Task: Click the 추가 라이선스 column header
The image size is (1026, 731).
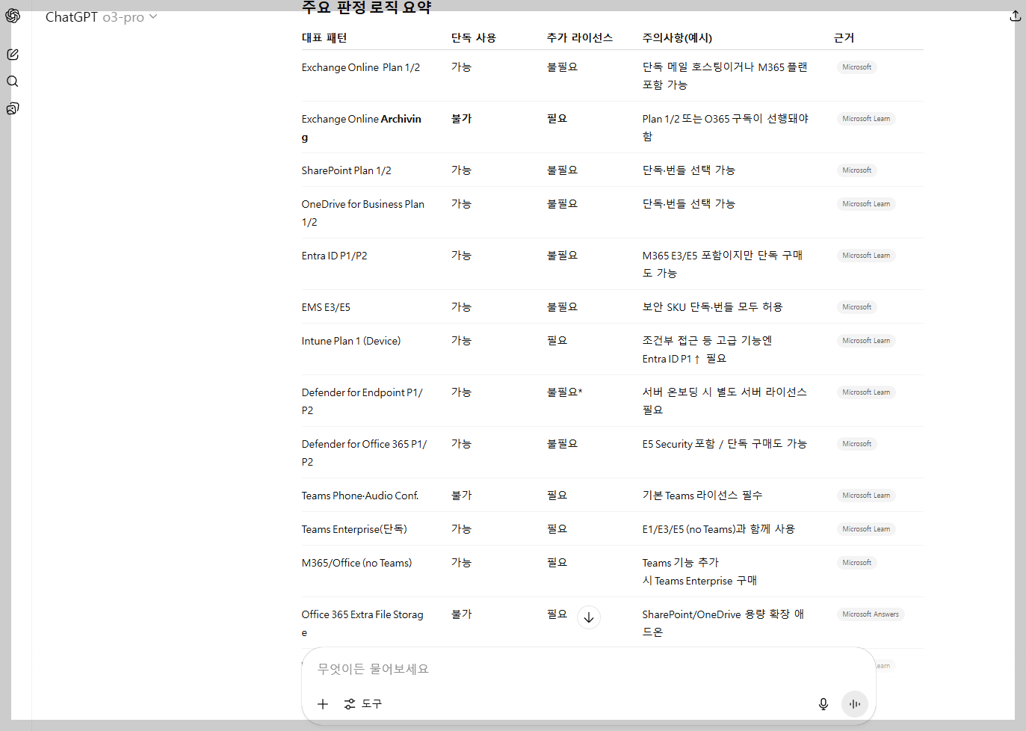Action: pyautogui.click(x=580, y=38)
